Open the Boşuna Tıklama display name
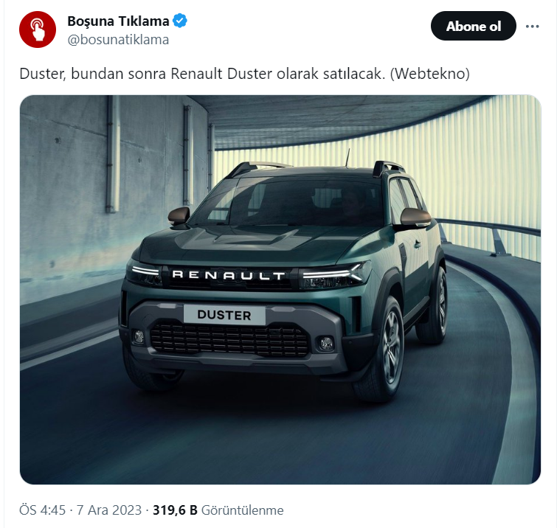557x528 pixels. point(118,21)
